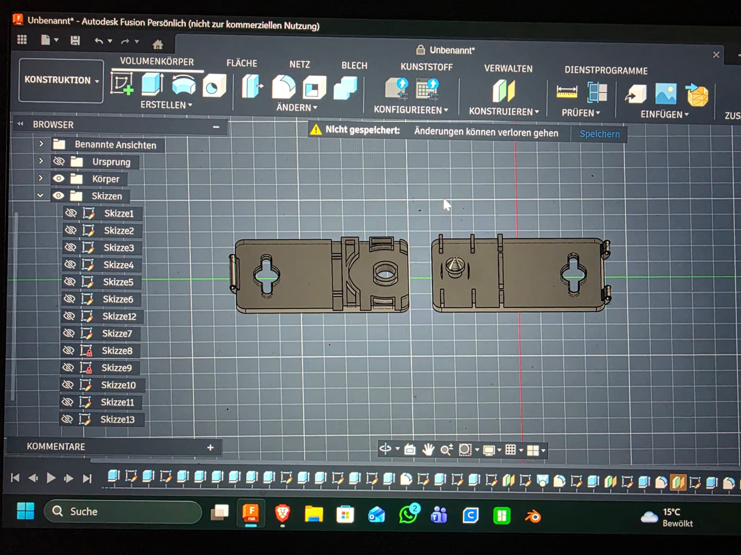Click the Insert Derive icon
The width and height of the screenshot is (741, 555).
[636, 94]
